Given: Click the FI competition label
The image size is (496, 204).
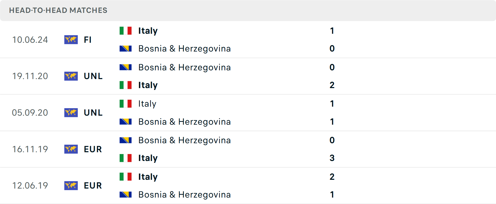Looking at the screenshot, I should 88,40.
